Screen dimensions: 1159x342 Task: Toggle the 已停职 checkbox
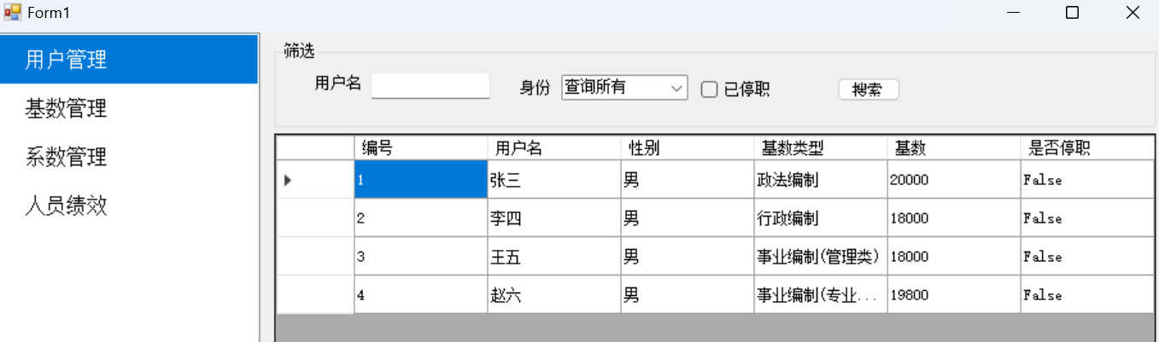(x=709, y=90)
